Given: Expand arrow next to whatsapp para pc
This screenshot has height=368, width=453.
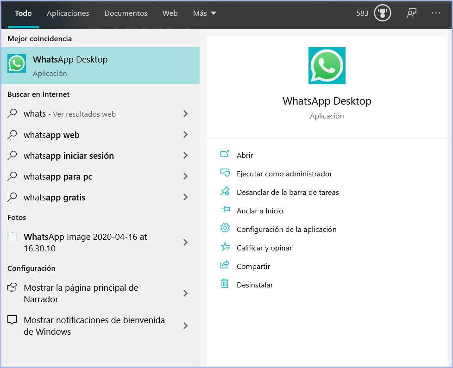Looking at the screenshot, I should [x=185, y=176].
